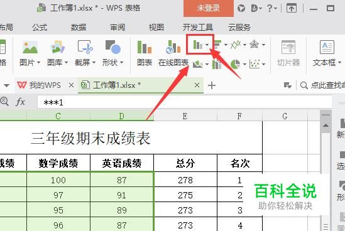This screenshot has height=231, width=345.
Task: Click the vertical scrollbar up arrow
Action: [326, 126]
